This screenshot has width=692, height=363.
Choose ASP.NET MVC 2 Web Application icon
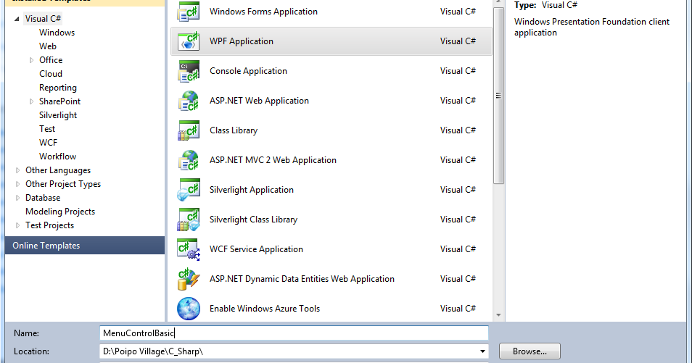click(x=189, y=160)
